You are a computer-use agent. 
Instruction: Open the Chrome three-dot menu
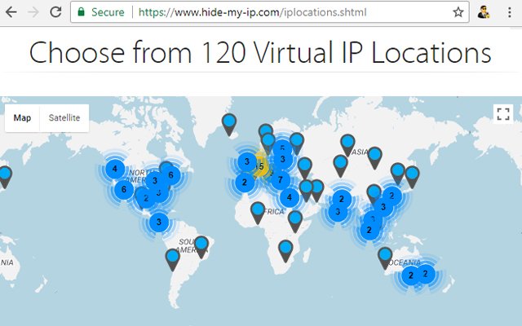(x=509, y=12)
